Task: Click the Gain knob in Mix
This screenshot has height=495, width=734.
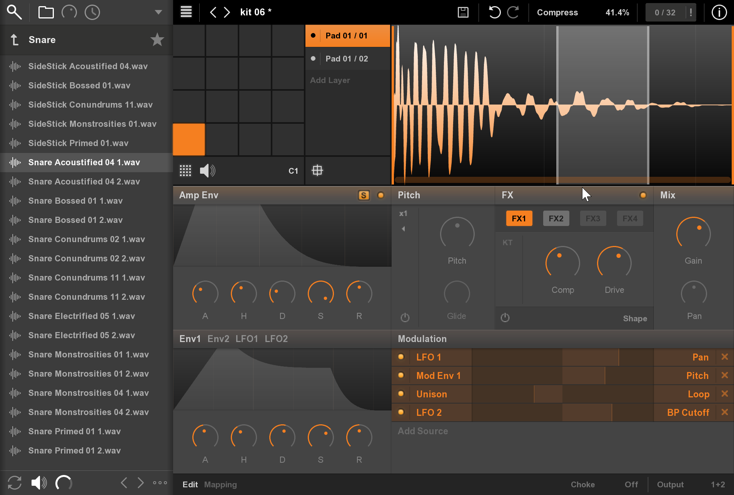Action: tap(693, 234)
